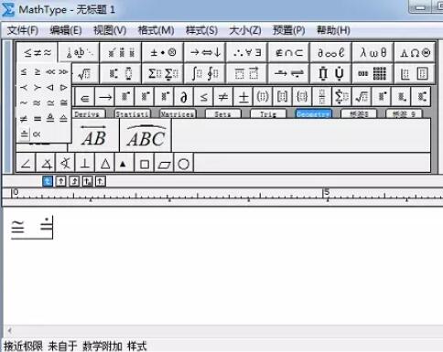Insert the parallelogram symbol

coord(164,164)
